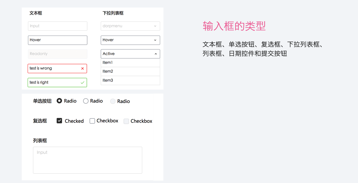The width and height of the screenshot is (358, 183).
Task: Select the first checked Radio button
Action: coord(59,101)
